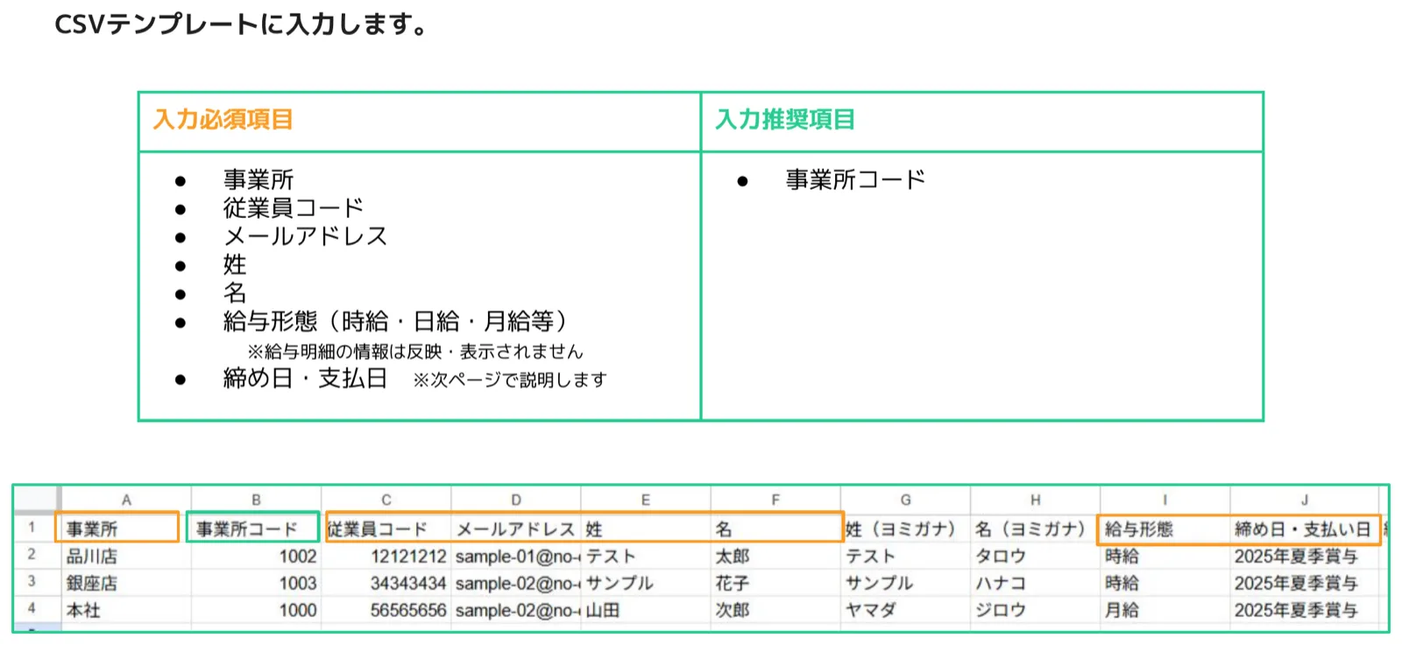Select the 時給 cell in the 品川店 row
The image size is (1402, 645).
tap(1165, 556)
